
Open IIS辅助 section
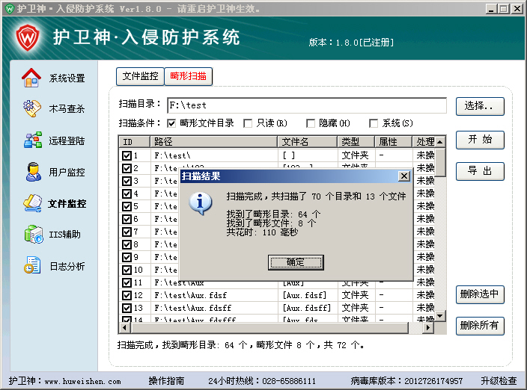point(65,234)
